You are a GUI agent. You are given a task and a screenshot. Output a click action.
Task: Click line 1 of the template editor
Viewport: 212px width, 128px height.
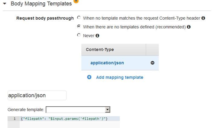click(x=70, y=119)
